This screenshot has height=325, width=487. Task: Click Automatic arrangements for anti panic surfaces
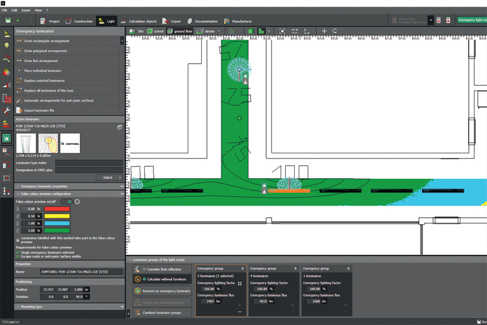(x=58, y=101)
